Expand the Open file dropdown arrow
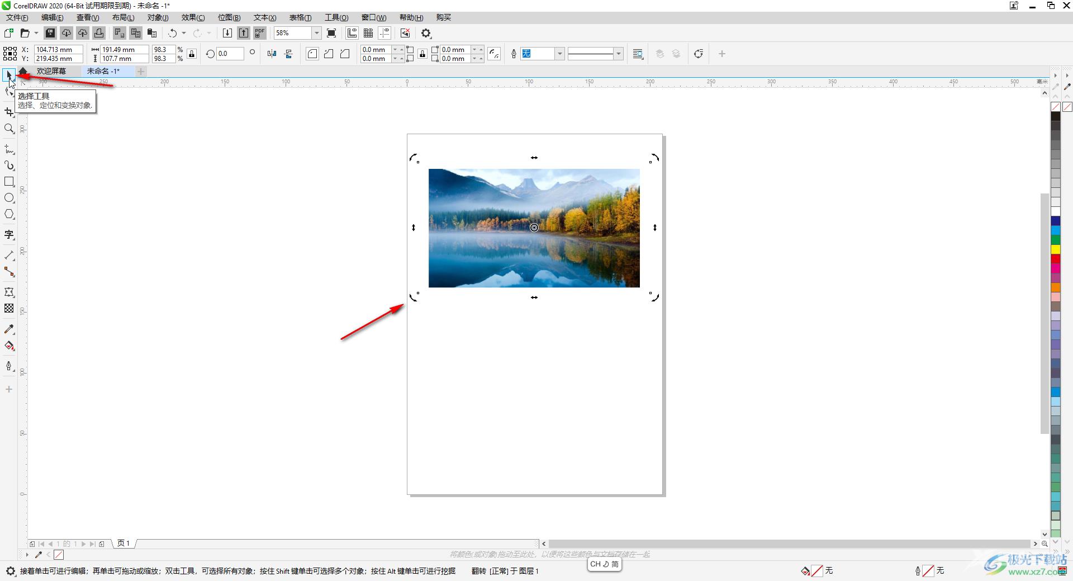 pyautogui.click(x=36, y=33)
